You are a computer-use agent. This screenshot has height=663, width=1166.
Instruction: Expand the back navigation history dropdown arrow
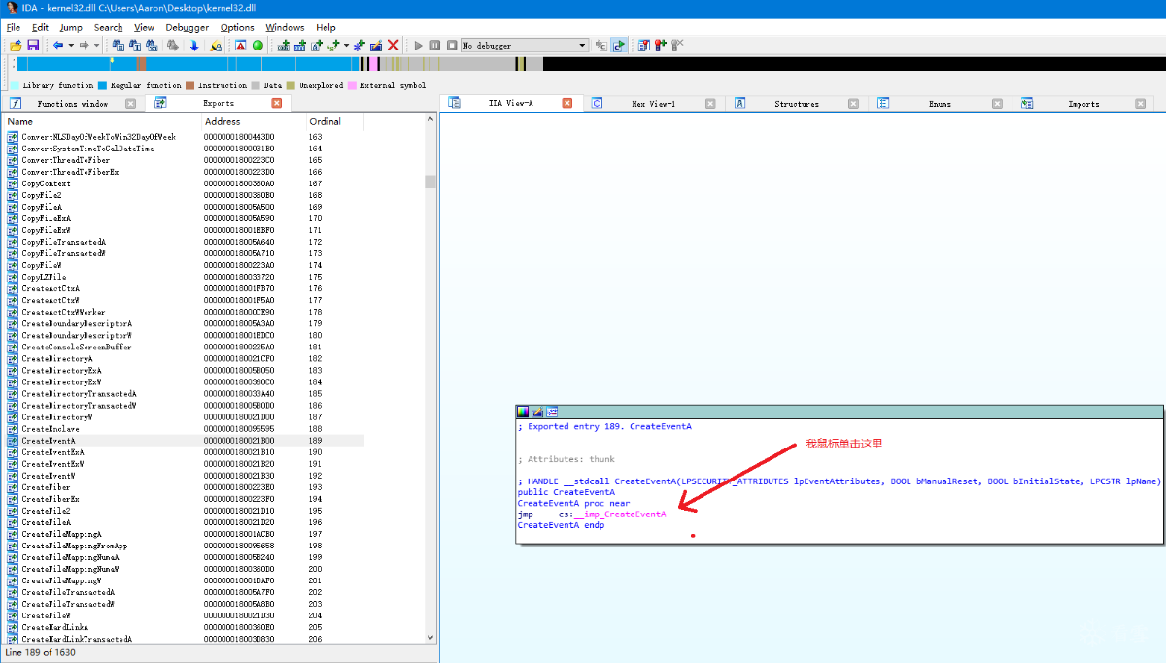[x=70, y=46]
